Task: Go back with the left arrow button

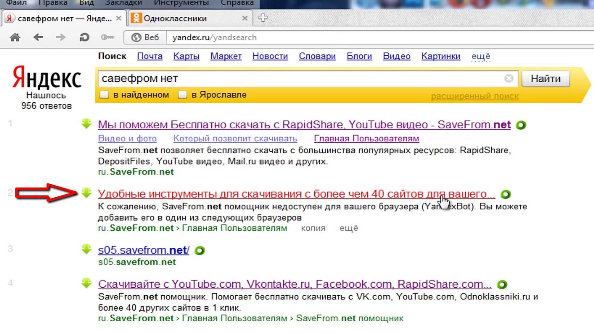Action: [x=38, y=37]
